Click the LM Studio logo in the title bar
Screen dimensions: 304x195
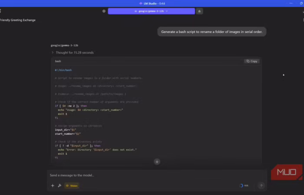click(x=141, y=3)
